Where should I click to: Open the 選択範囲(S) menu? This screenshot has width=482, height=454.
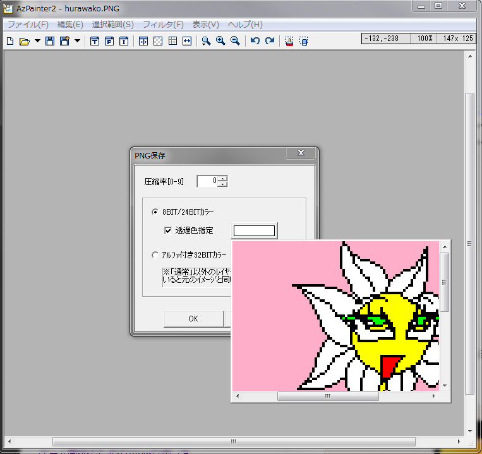click(112, 25)
